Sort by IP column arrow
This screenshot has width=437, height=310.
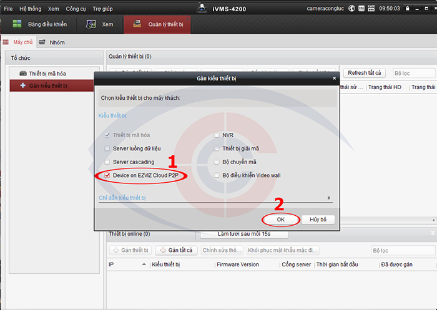coord(144,264)
